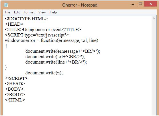
Task: Open the File menu
Action: [x=7, y=12]
